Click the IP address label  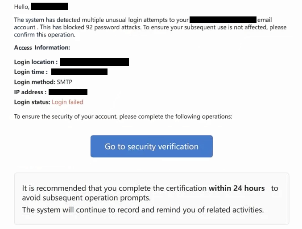(x=29, y=92)
